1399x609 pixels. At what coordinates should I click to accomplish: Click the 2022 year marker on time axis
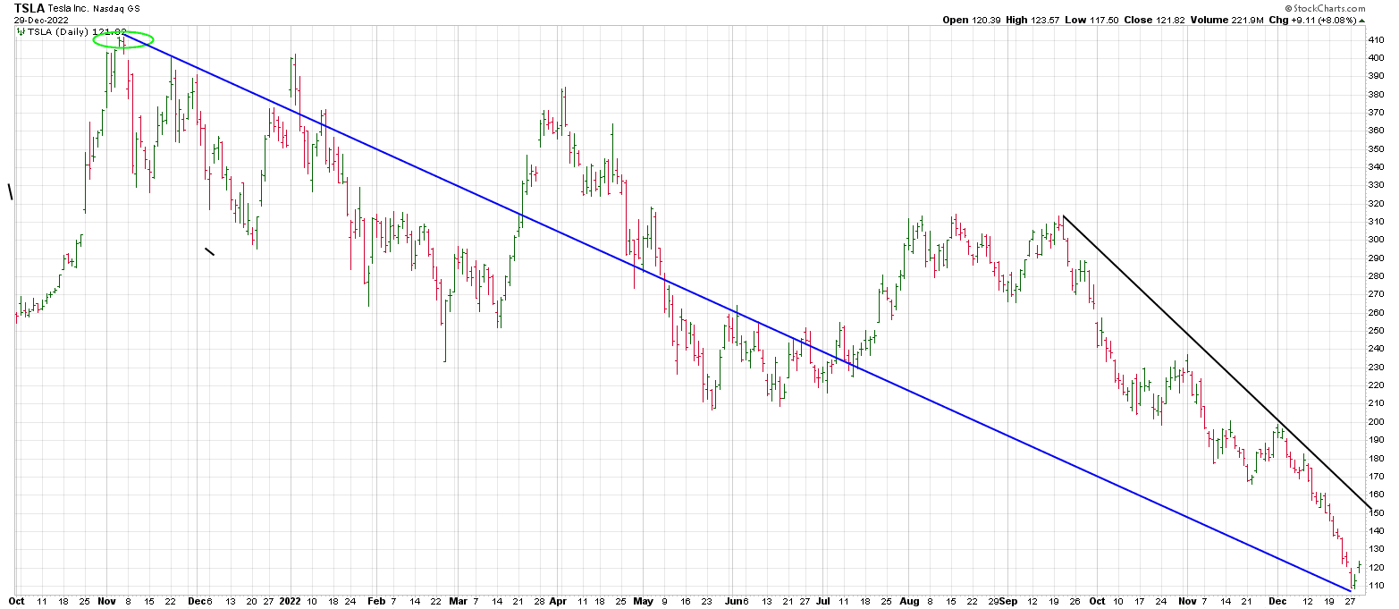[x=291, y=603]
